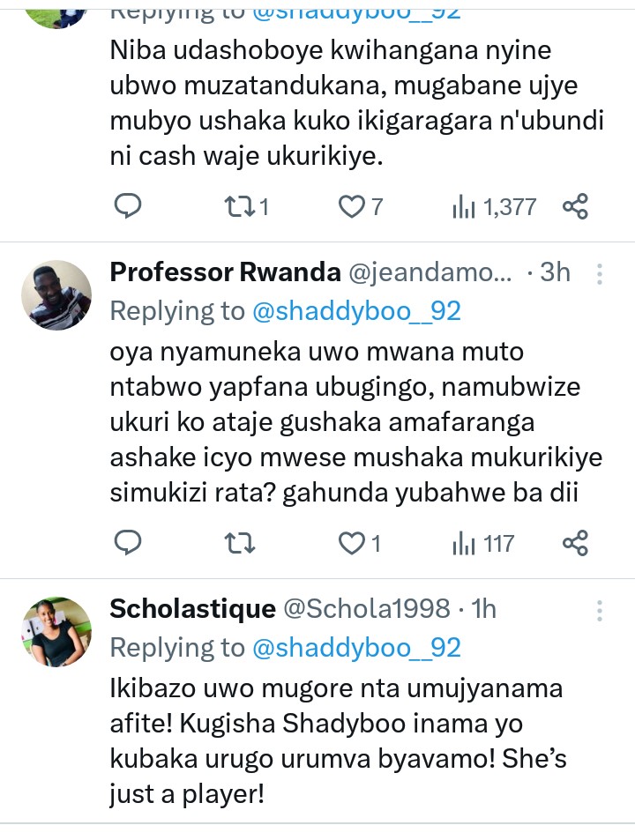View analytics showing 1,377 views
The image size is (635, 840).
[x=494, y=206]
